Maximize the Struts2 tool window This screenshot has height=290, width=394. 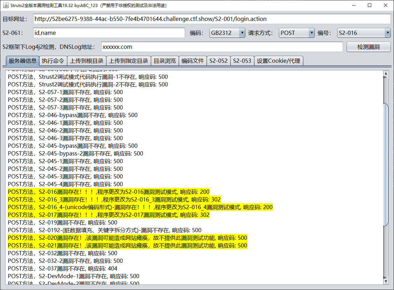click(369, 5)
